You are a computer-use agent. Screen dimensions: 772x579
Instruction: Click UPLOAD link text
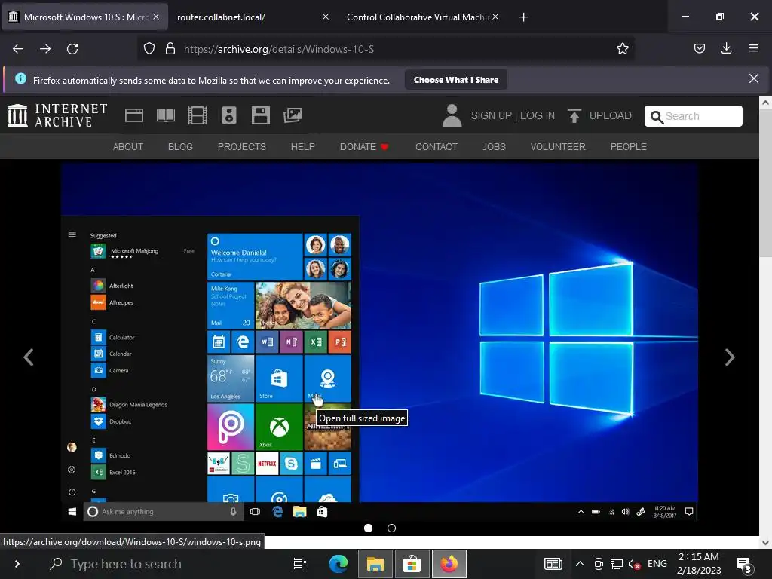coord(611,115)
